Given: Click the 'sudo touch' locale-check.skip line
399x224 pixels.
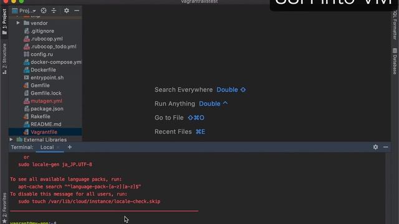Looking at the screenshot, I should [x=89, y=202].
